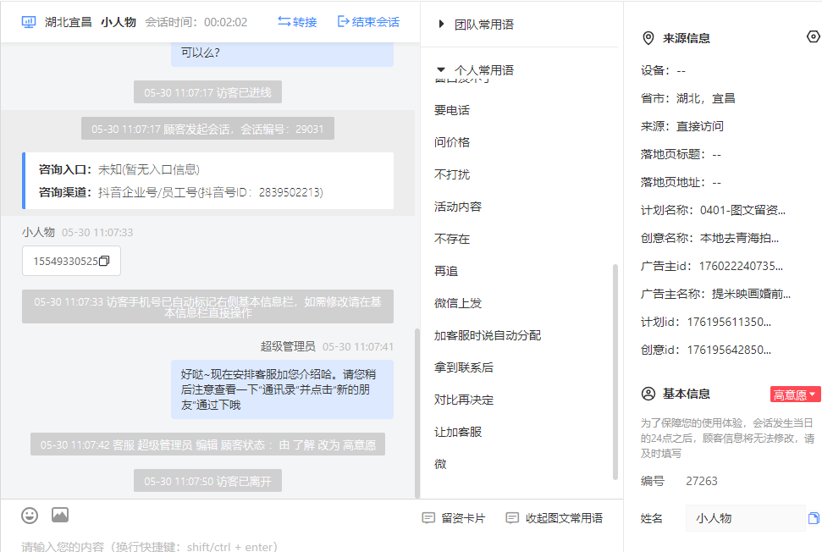Select quick phrase 再追
The image size is (822, 552).
point(446,271)
